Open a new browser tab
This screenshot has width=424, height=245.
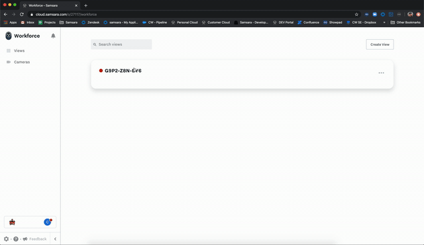click(x=85, y=5)
